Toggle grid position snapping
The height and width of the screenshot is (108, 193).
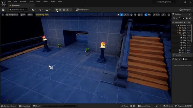(139, 15)
